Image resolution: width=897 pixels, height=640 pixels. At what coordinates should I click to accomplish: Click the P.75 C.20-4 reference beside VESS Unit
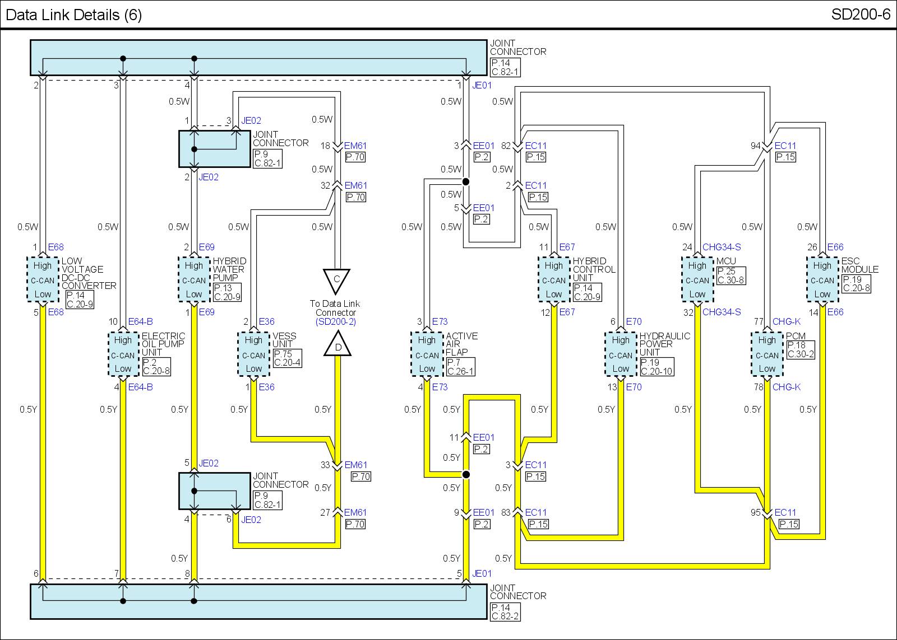286,358
